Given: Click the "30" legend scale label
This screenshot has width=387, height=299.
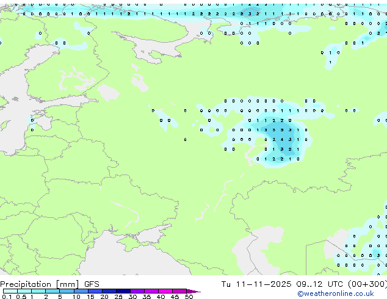Looking at the screenshot, I should [132, 297].
